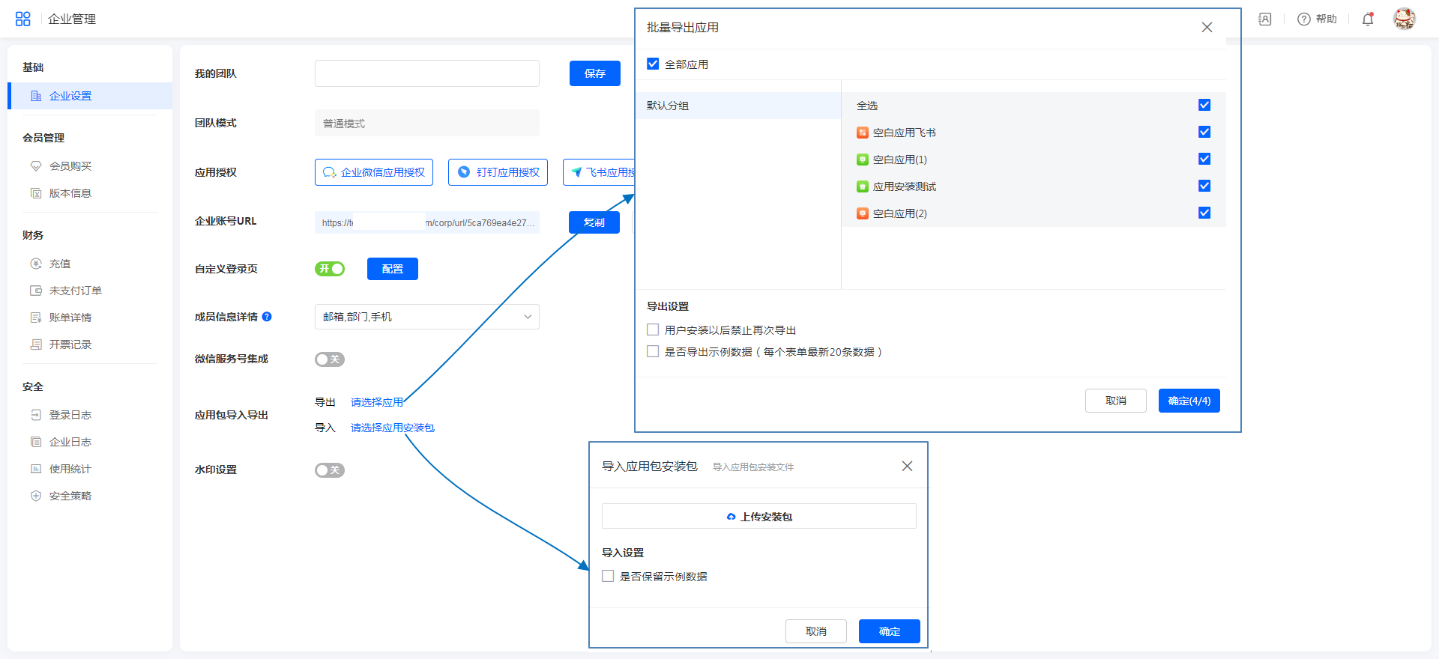This screenshot has height=659, width=1439.
Task: Open 登录日志 in the sidebar
Action: click(x=70, y=415)
